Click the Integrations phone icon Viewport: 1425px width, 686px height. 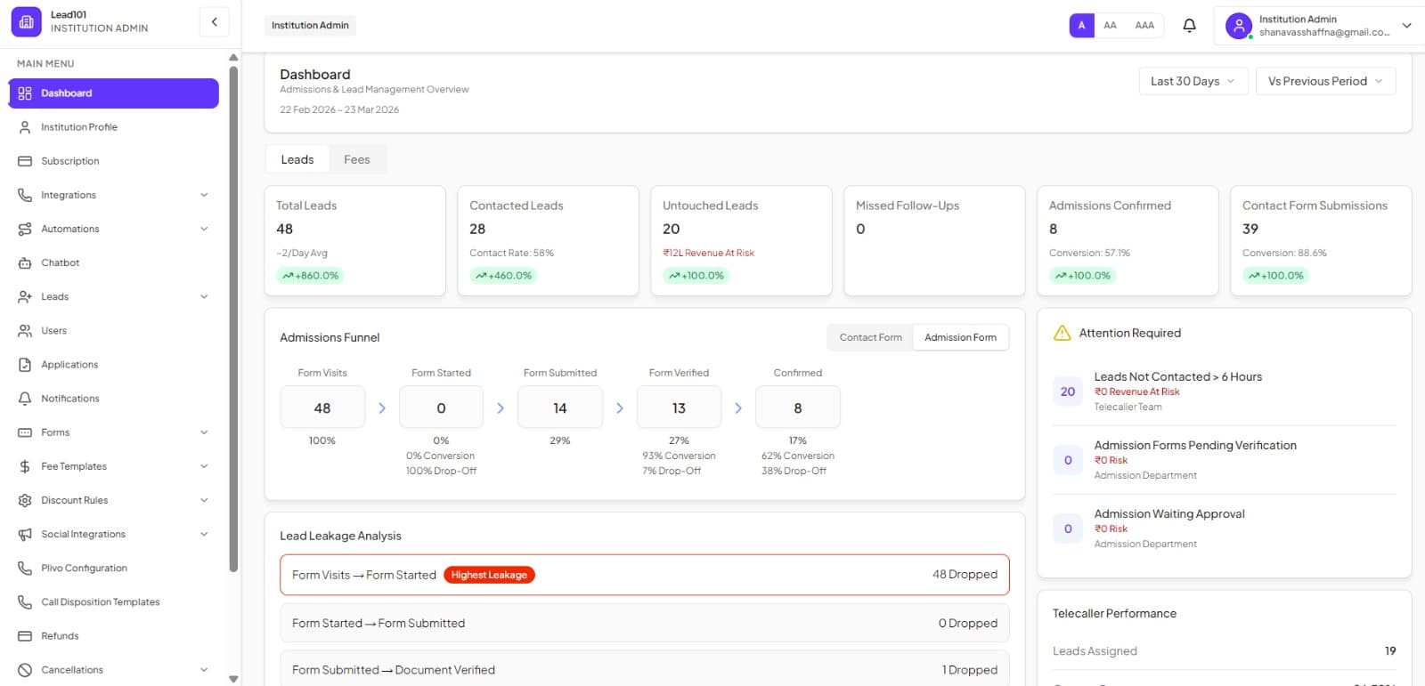pyautogui.click(x=25, y=195)
